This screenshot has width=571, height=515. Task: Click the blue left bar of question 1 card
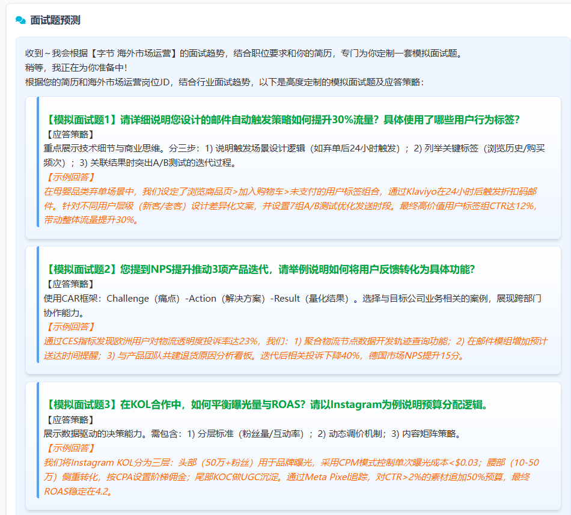coord(38,162)
